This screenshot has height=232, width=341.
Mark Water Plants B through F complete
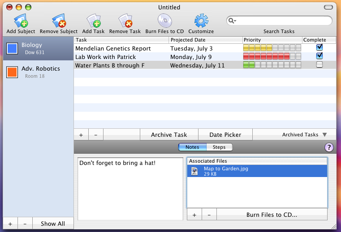[319, 65]
